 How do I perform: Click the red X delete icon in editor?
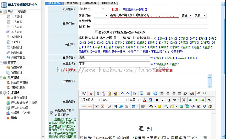(x=91, y=94)
